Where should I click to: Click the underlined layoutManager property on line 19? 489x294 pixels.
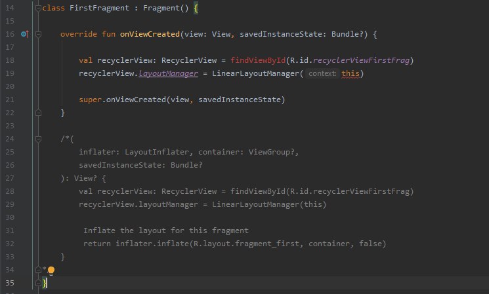click(x=169, y=73)
